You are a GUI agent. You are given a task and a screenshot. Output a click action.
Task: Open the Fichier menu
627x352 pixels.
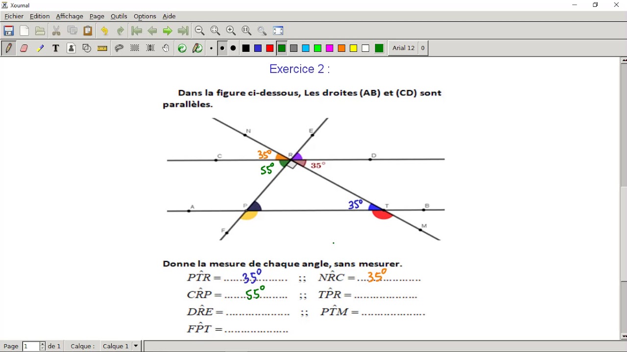click(14, 16)
